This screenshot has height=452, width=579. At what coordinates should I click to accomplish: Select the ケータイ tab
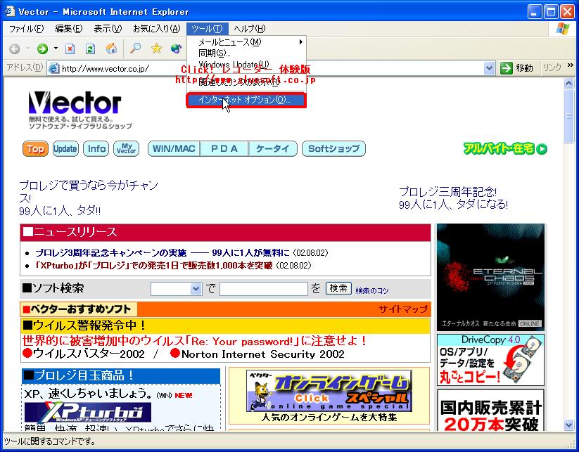pyautogui.click(x=273, y=149)
